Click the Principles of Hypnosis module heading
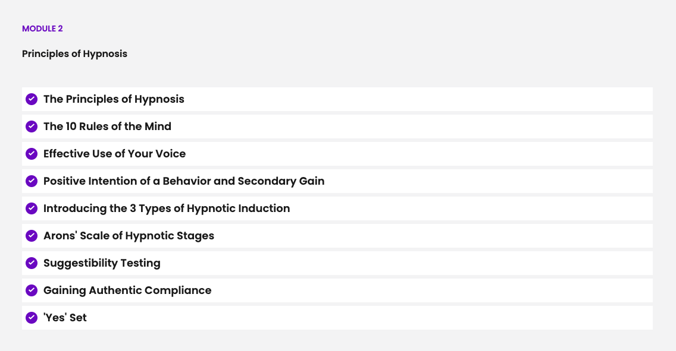This screenshot has height=351, width=676. [74, 53]
